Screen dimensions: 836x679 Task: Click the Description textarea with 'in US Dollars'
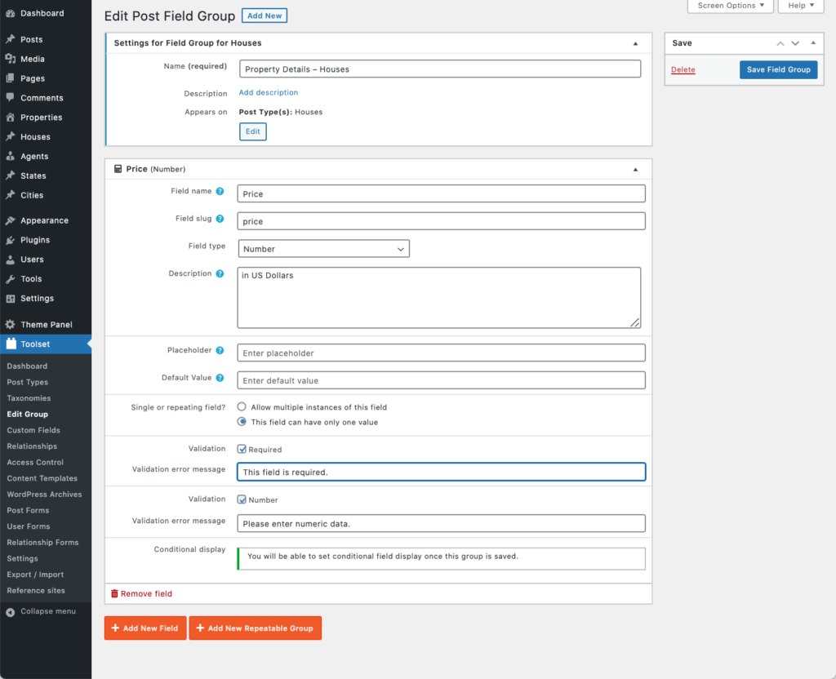(x=438, y=297)
